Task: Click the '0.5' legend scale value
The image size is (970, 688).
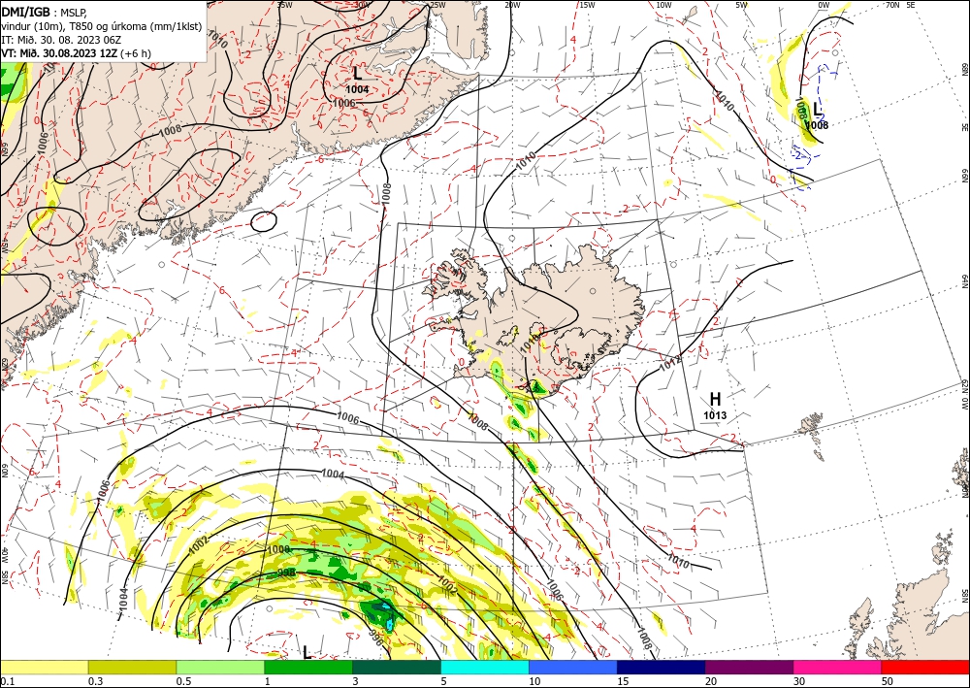Action: click(182, 681)
